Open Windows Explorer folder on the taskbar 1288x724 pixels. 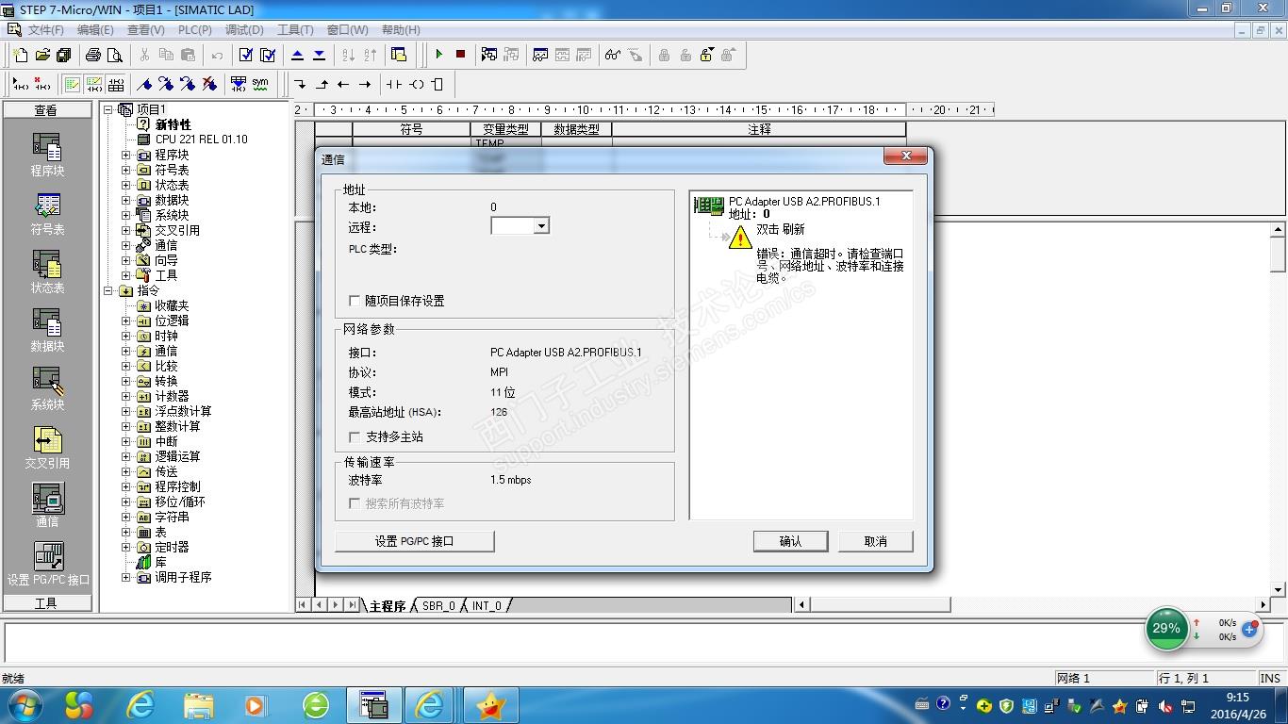[199, 704]
